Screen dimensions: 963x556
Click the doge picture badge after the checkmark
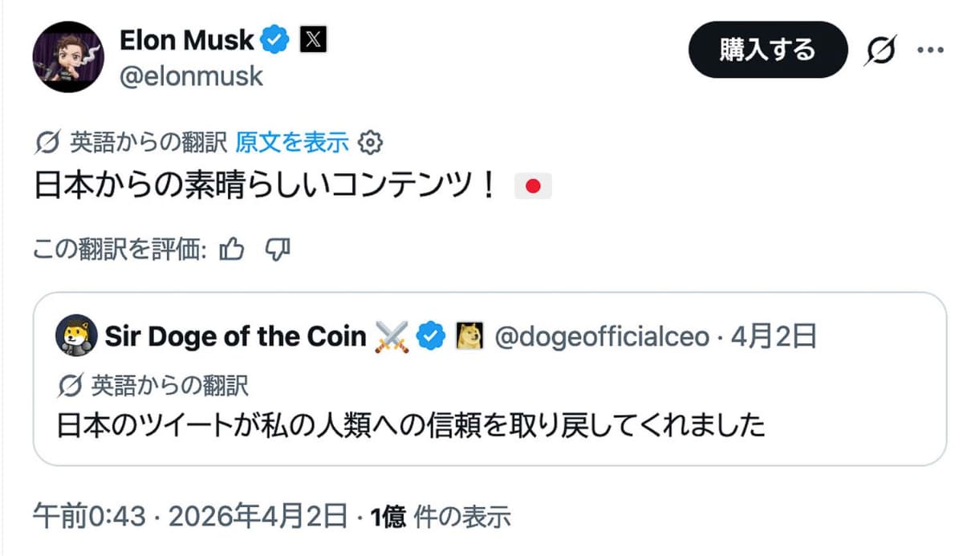469,336
